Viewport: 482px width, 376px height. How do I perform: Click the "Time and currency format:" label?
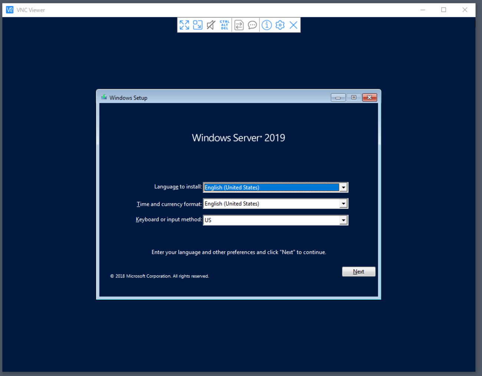tap(169, 204)
